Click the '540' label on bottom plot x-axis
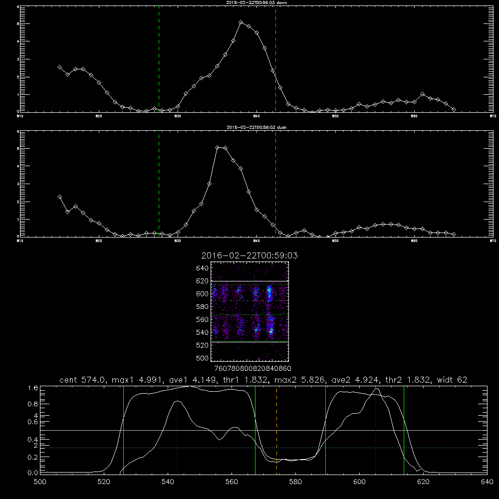499x499 pixels. pyautogui.click(x=168, y=482)
